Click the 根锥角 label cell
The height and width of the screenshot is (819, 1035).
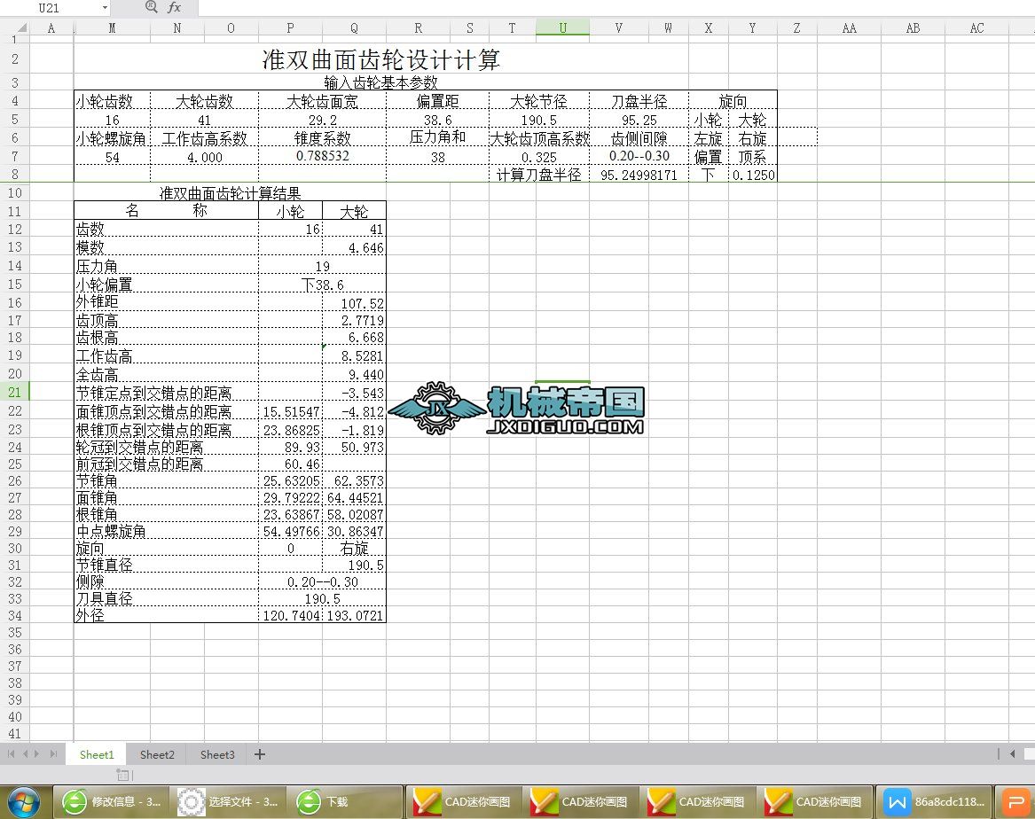click(166, 514)
